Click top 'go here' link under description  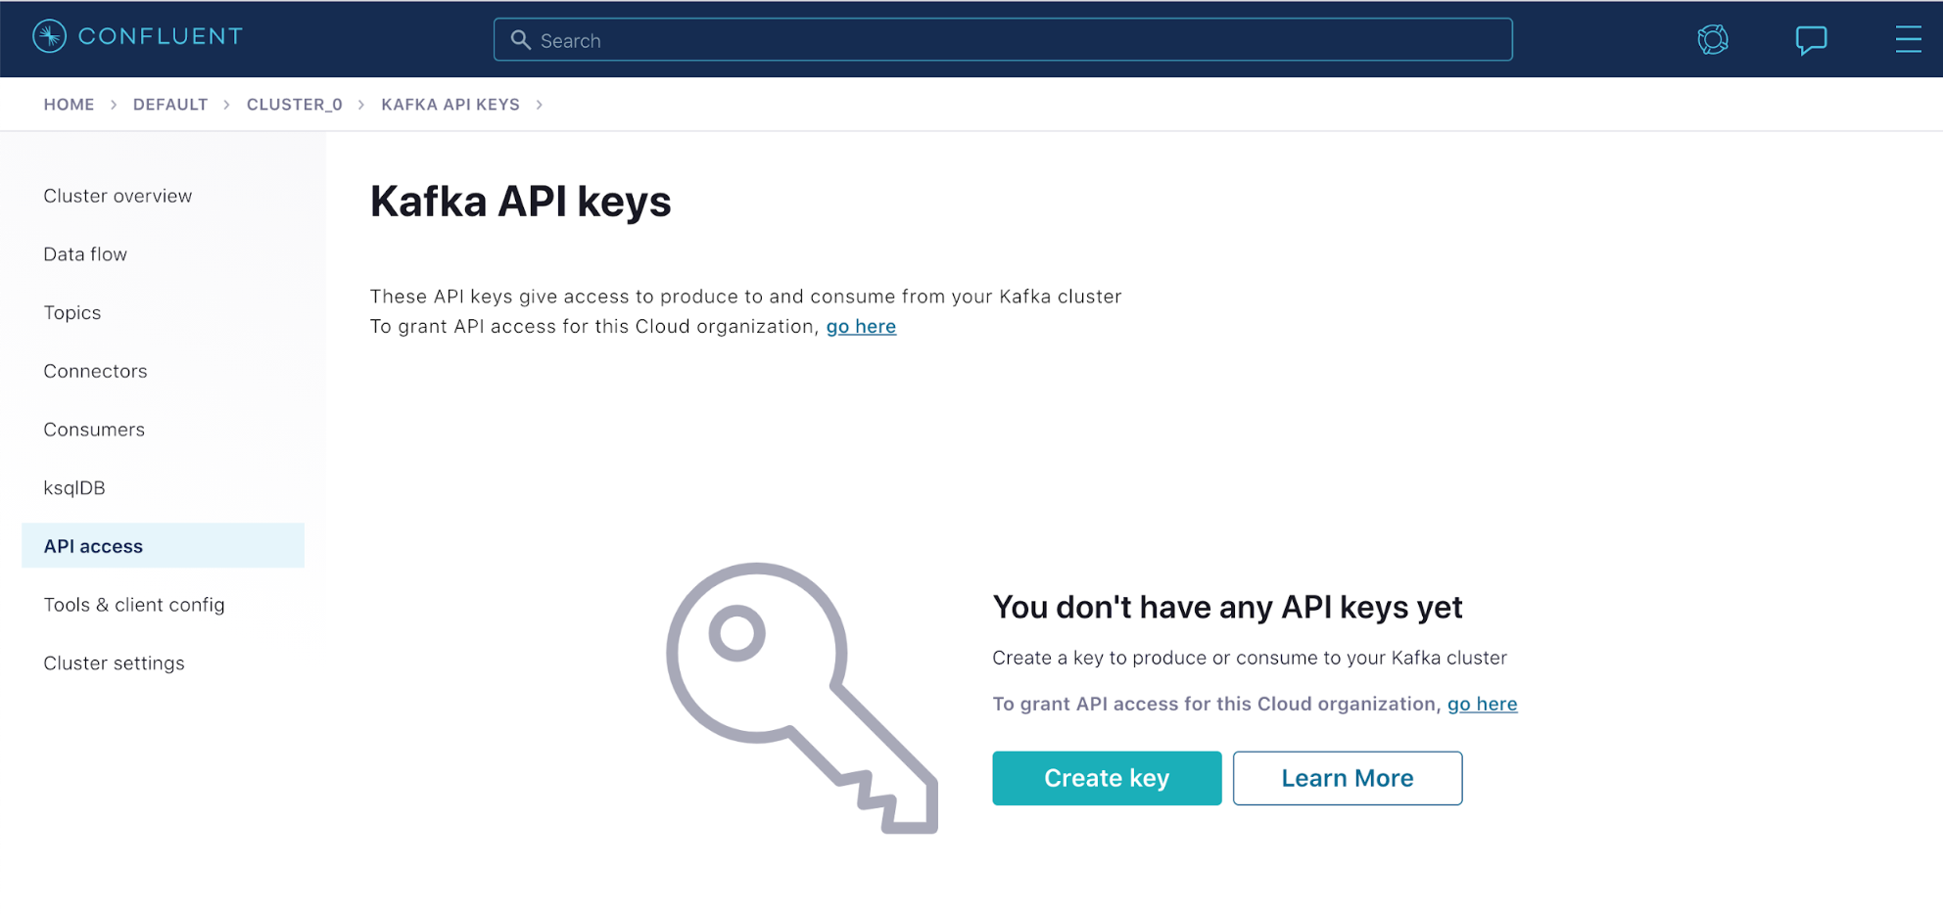[x=861, y=327]
